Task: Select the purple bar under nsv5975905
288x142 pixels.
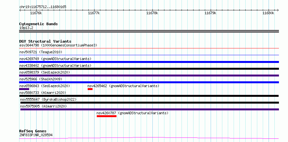Action: [x=150, y=109]
